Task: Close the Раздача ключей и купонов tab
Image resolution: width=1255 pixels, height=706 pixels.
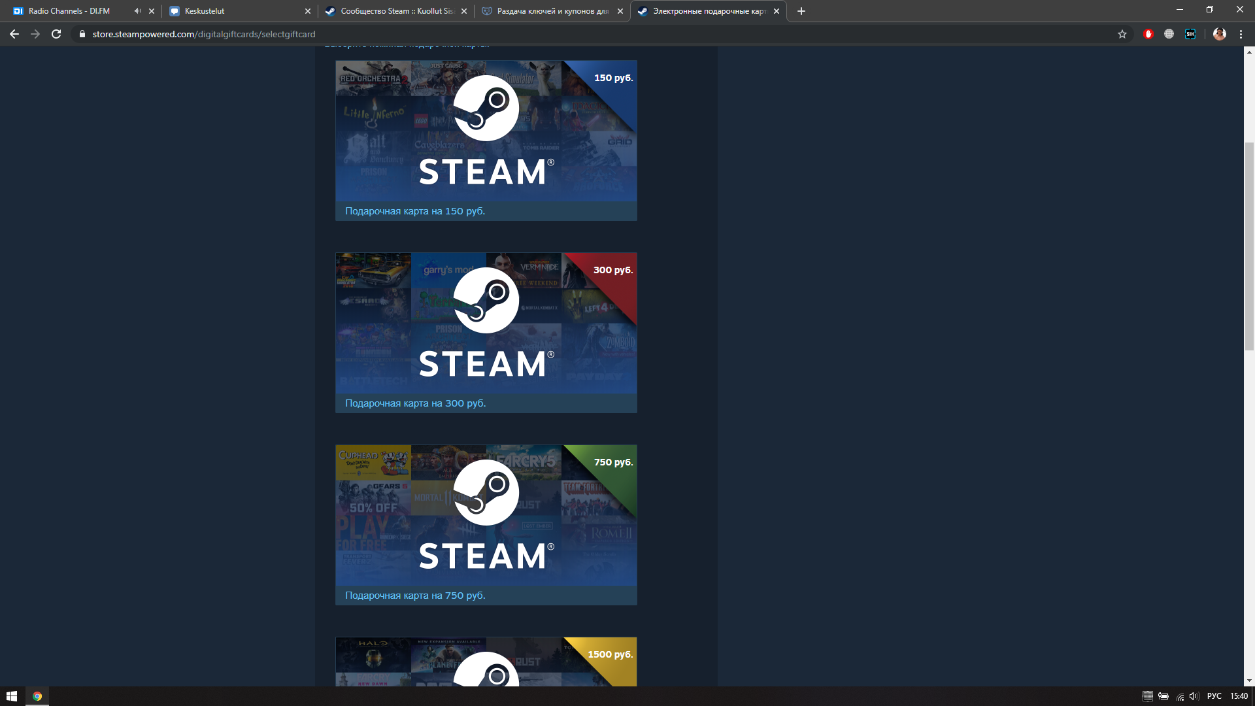Action: coord(620,11)
